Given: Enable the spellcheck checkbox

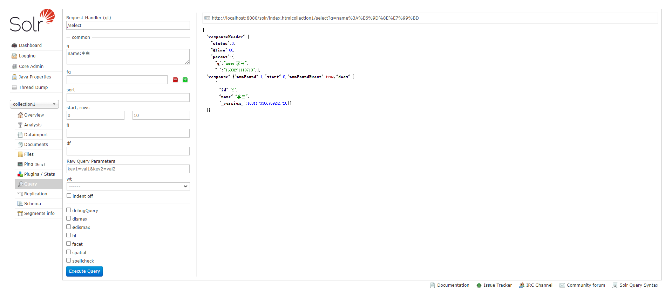Looking at the screenshot, I should (x=69, y=260).
